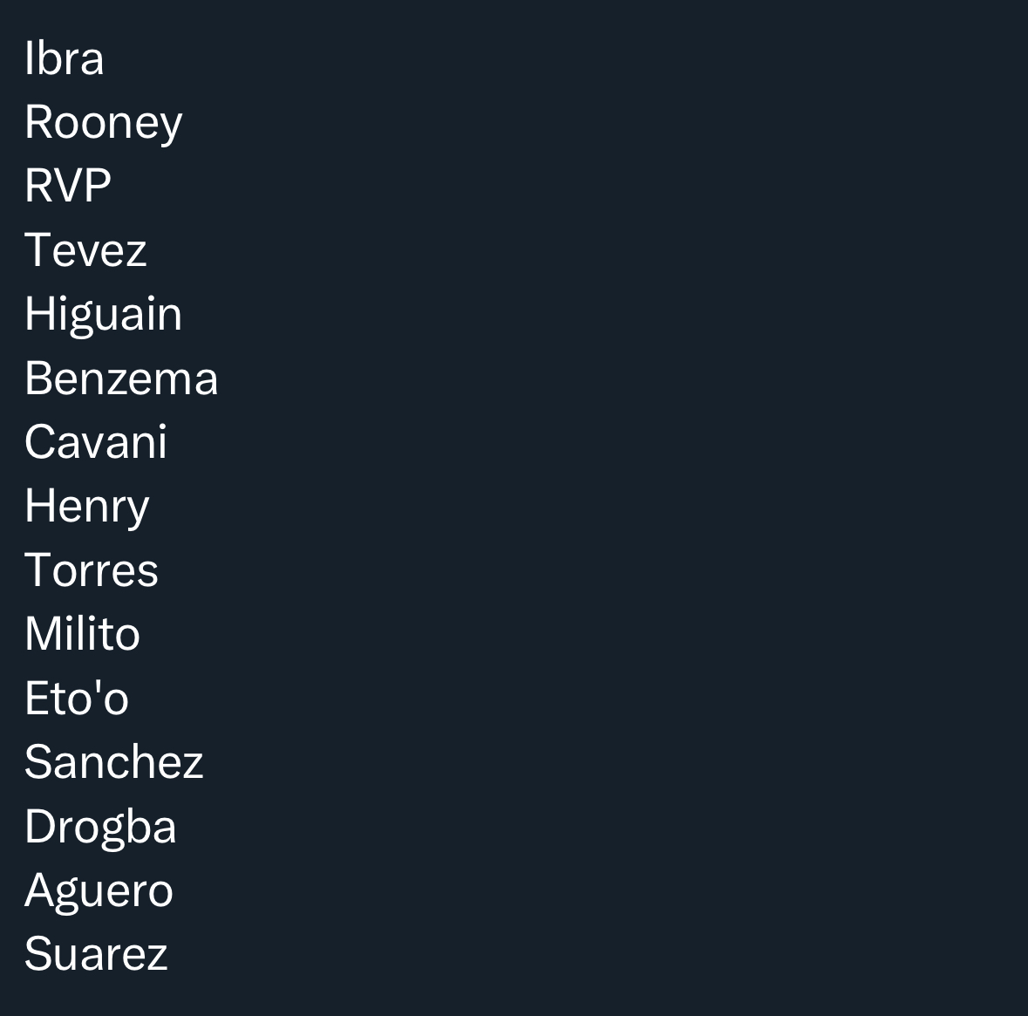This screenshot has width=1028, height=1016.
Task: Select the Sanchez line
Action: pyautogui.click(x=114, y=761)
